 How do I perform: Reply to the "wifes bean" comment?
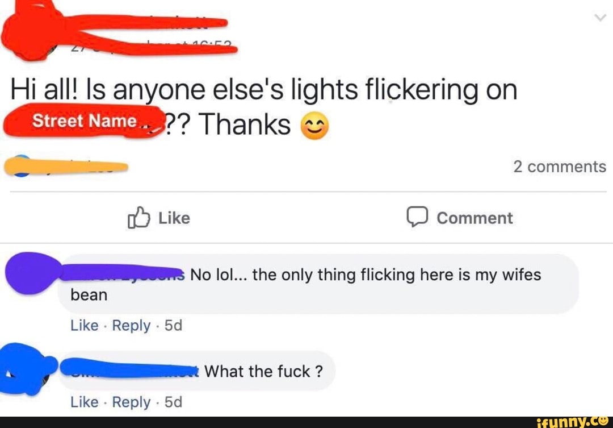[x=131, y=326]
